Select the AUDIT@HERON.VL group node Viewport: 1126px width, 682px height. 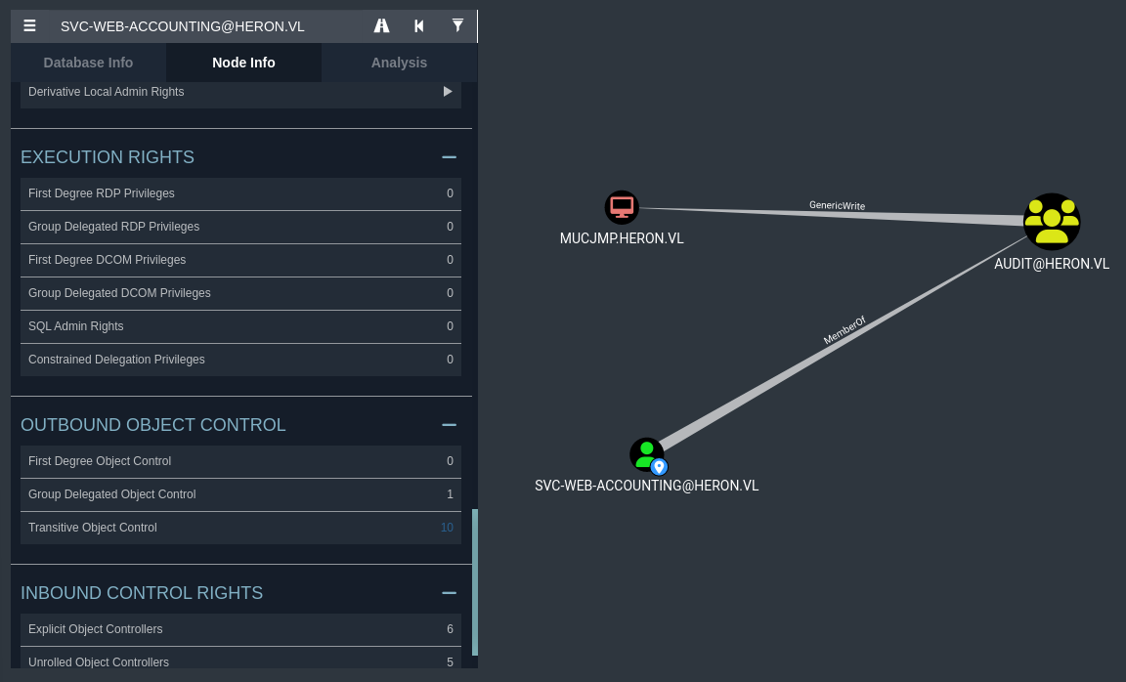pyautogui.click(x=1052, y=222)
